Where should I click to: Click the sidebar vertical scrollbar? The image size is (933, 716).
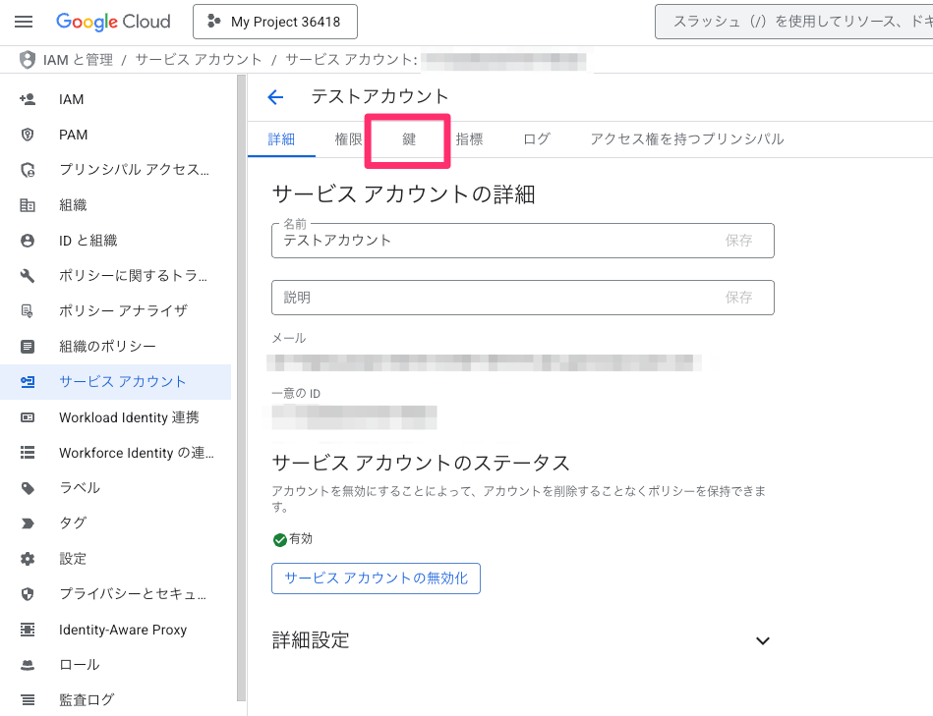tap(241, 388)
